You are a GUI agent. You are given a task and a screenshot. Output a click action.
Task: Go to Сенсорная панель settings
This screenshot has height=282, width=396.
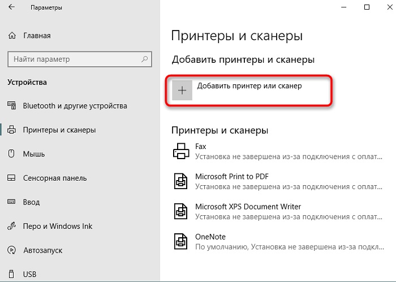54,178
